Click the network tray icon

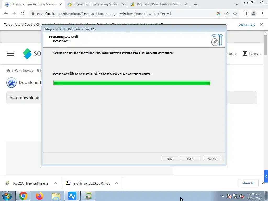[x=235, y=196]
